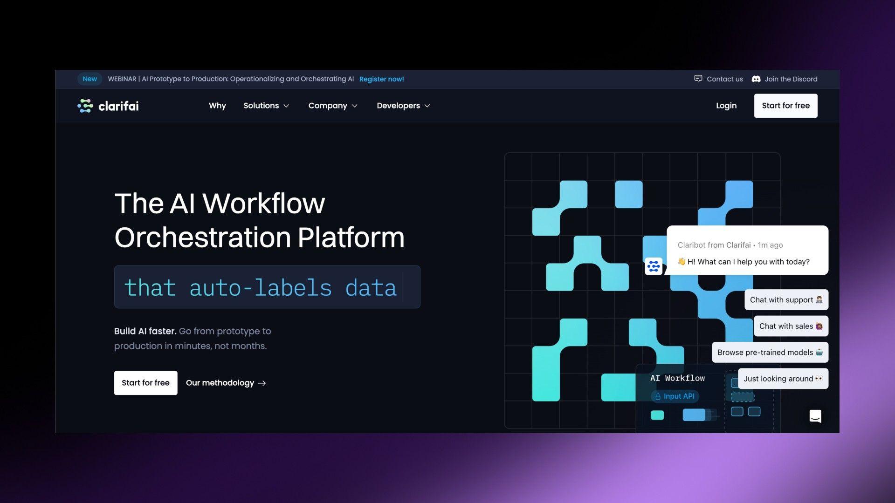Click Join the Discord link
This screenshot has height=503, width=895.
click(x=785, y=79)
